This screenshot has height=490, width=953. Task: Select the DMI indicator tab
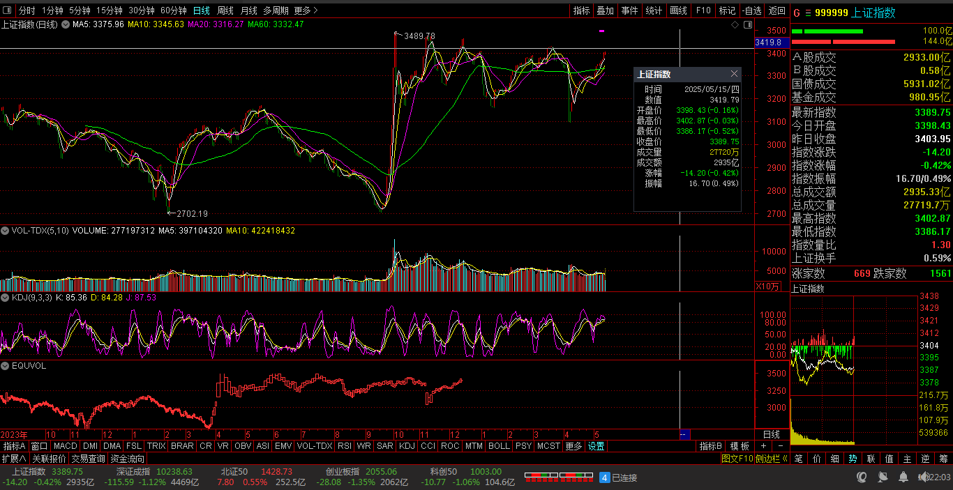point(91,446)
